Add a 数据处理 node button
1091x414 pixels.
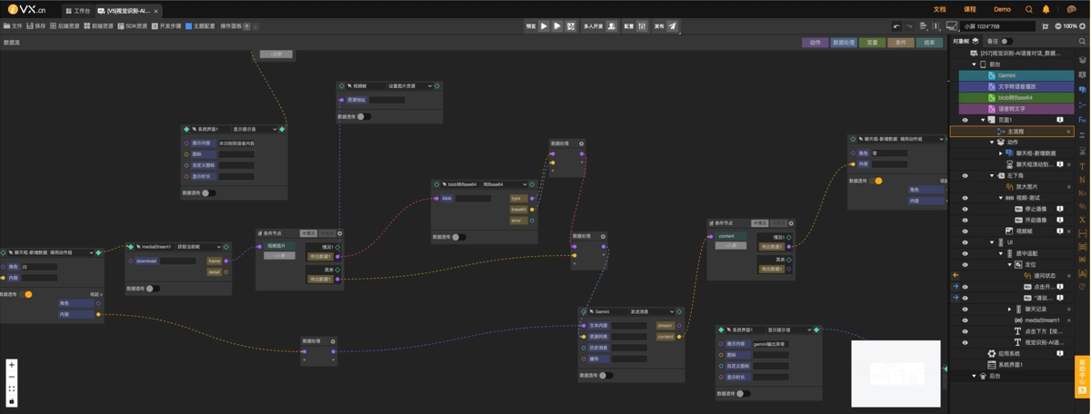[843, 42]
